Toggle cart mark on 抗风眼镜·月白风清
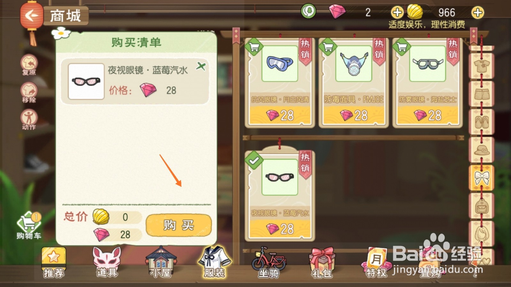Screen dimensions: 511x287 click(254, 47)
